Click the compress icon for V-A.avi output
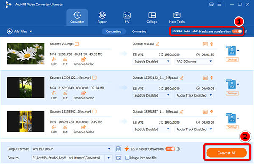Viewport: 254px width, 164px height. (212, 44)
